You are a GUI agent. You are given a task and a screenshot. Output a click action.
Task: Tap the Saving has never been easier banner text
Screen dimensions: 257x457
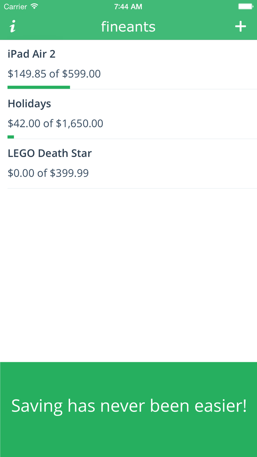pos(128,406)
